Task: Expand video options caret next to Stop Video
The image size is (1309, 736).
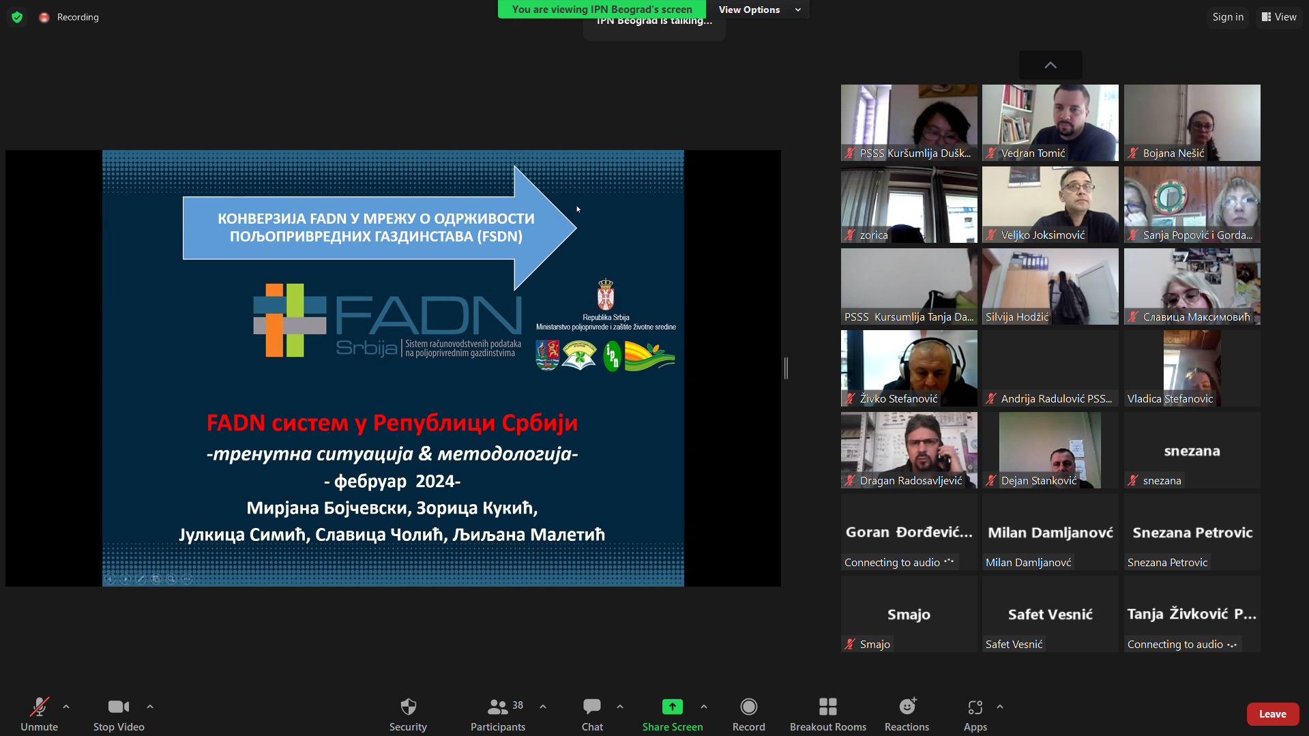Action: click(150, 707)
